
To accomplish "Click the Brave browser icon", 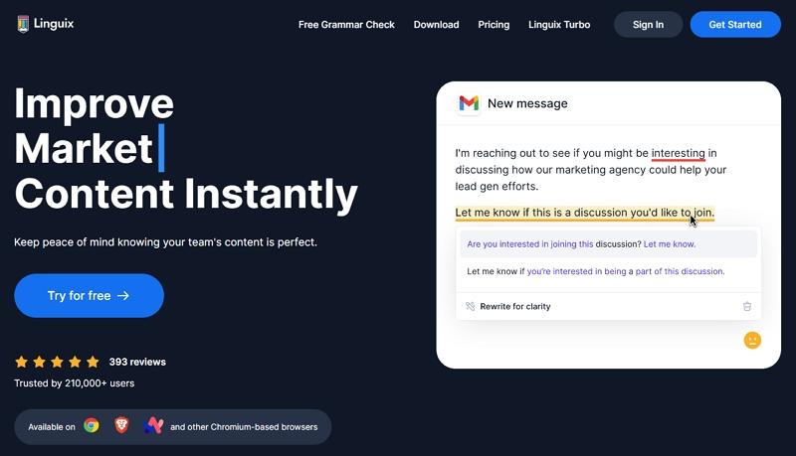I will (x=121, y=426).
